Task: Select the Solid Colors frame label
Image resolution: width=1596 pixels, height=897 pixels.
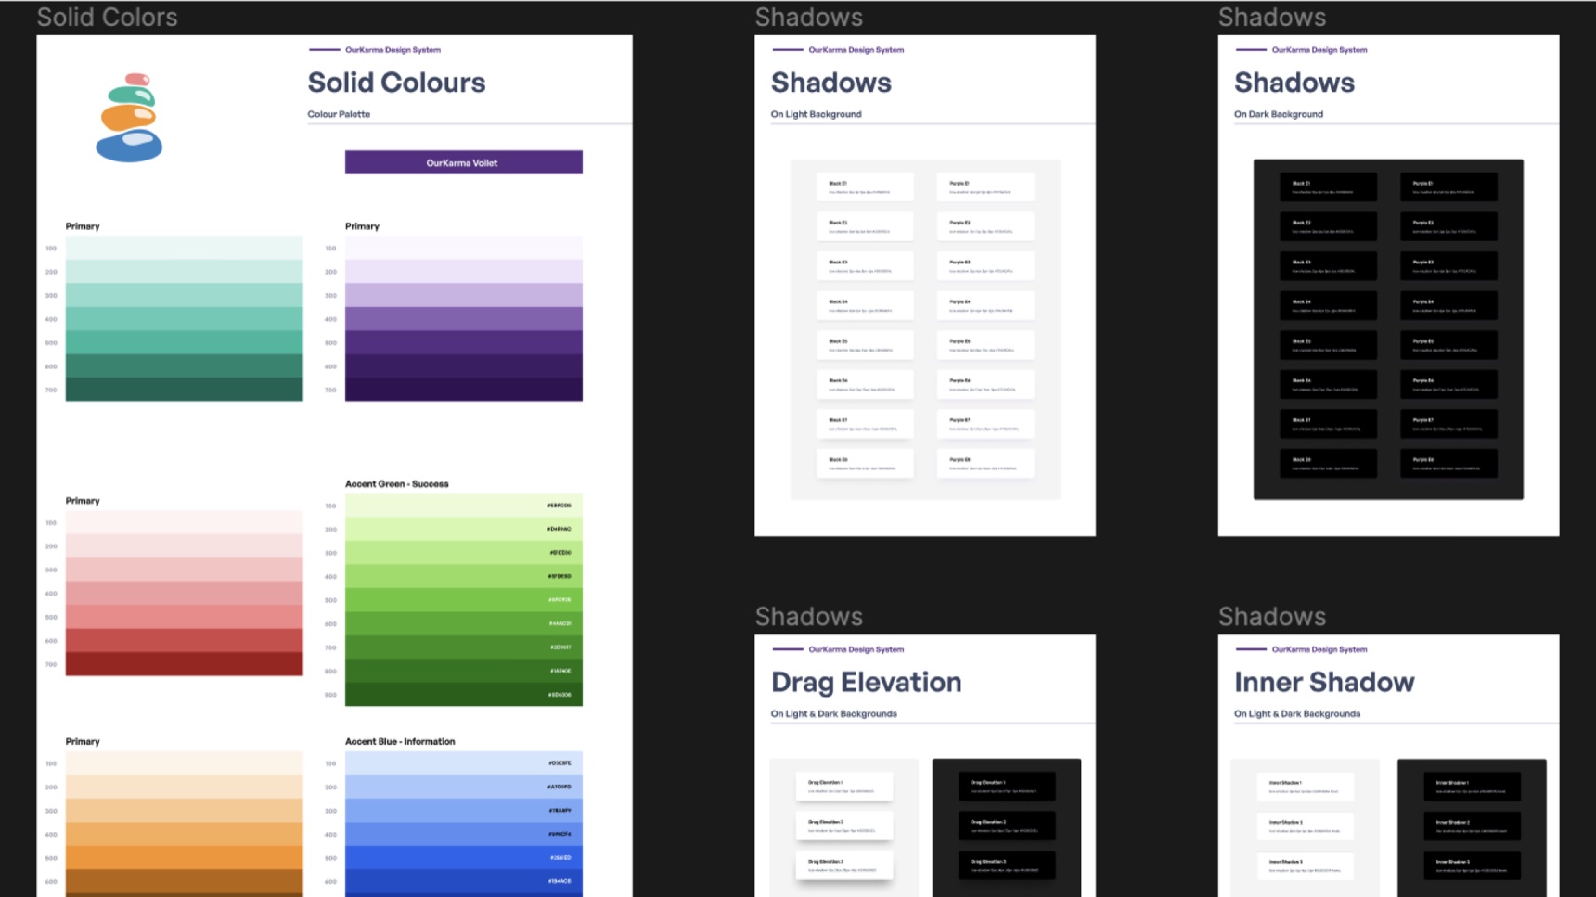Action: tap(107, 17)
